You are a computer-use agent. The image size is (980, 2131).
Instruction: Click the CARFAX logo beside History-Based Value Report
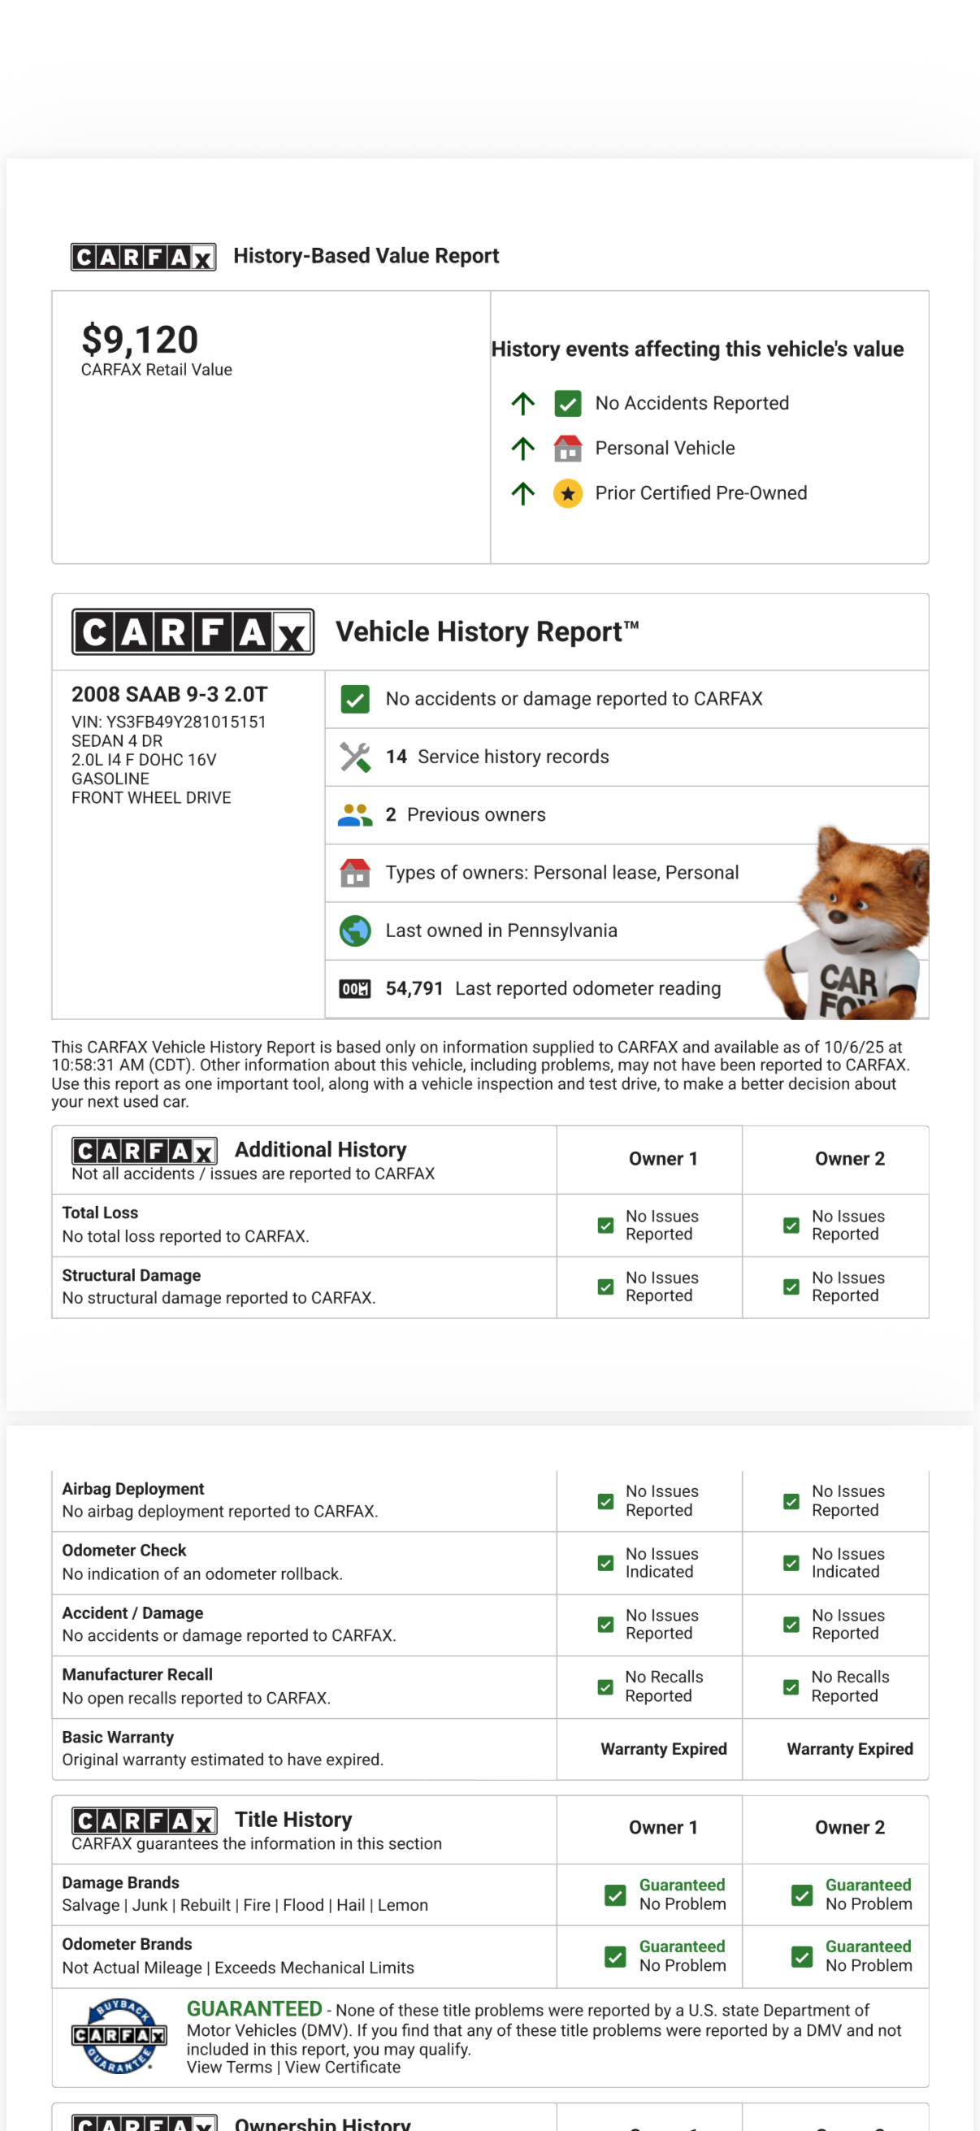pyautogui.click(x=143, y=257)
